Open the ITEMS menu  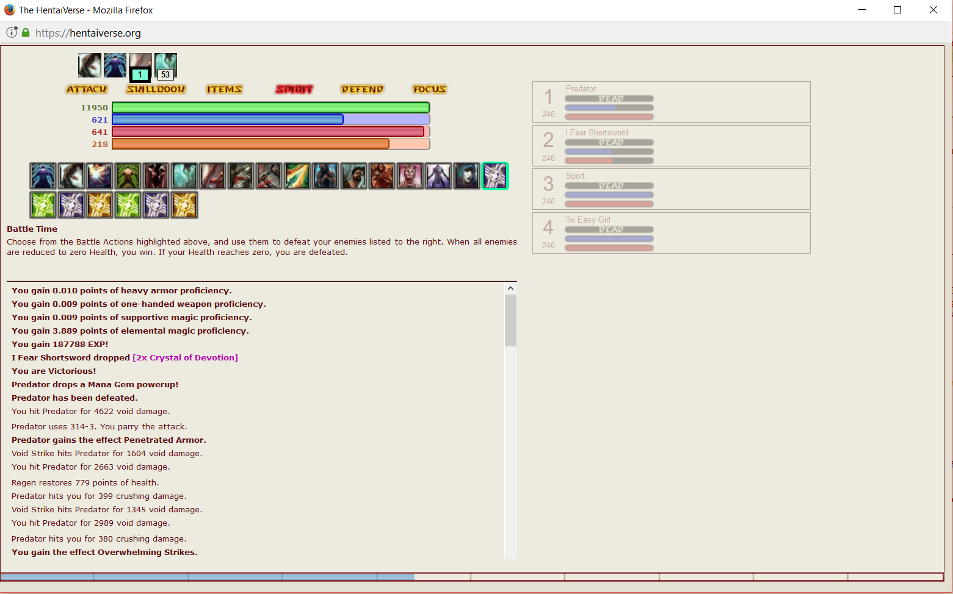point(224,90)
